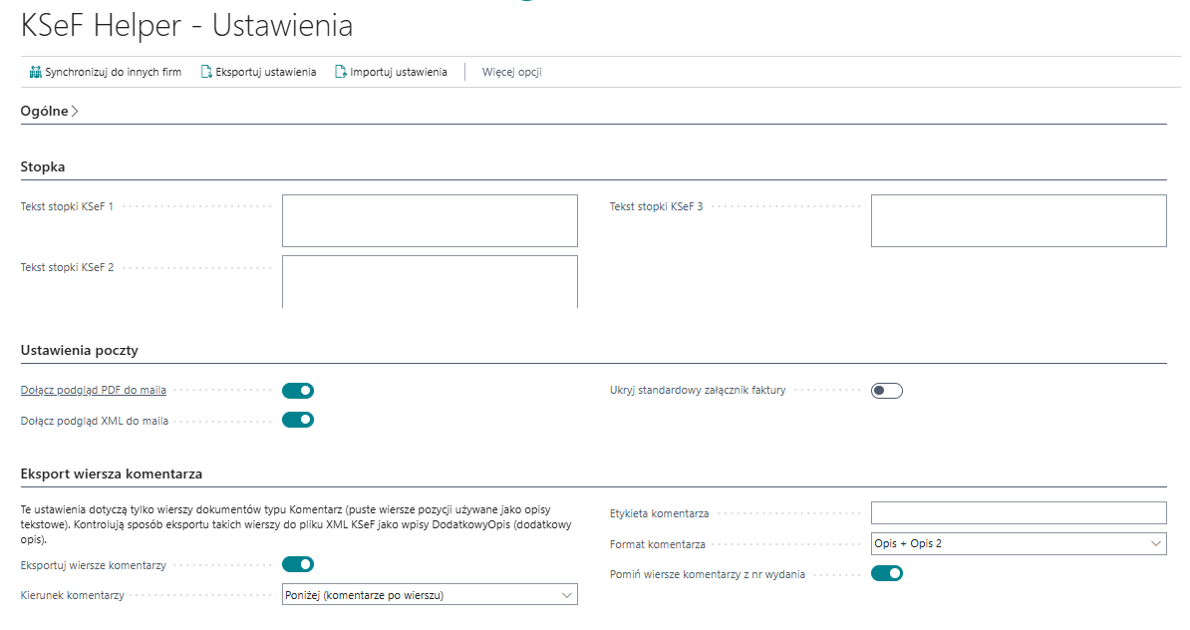Click the Etykieta komentarza label
The width and height of the screenshot is (1190, 630).
(659, 513)
